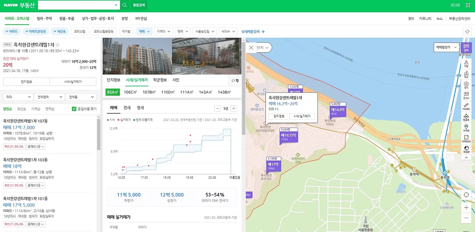Click 시세/실거래가 button in map popup
Image resolution: width=475 pixels, height=232 pixels.
point(302,116)
